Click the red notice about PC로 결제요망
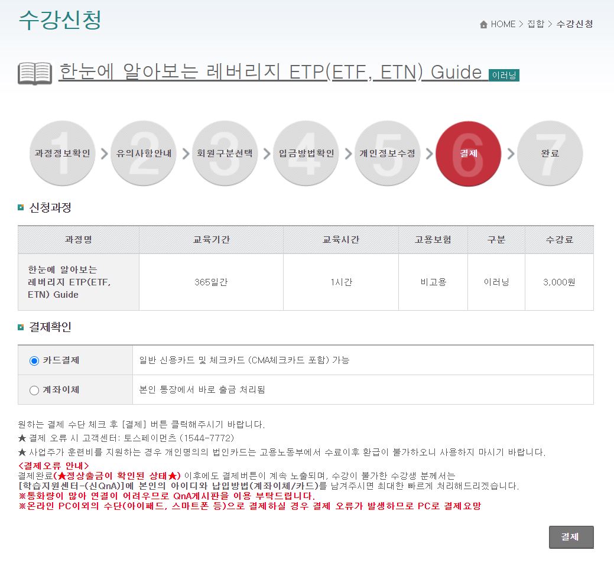Screen dimensions: 614x563 click(249, 506)
